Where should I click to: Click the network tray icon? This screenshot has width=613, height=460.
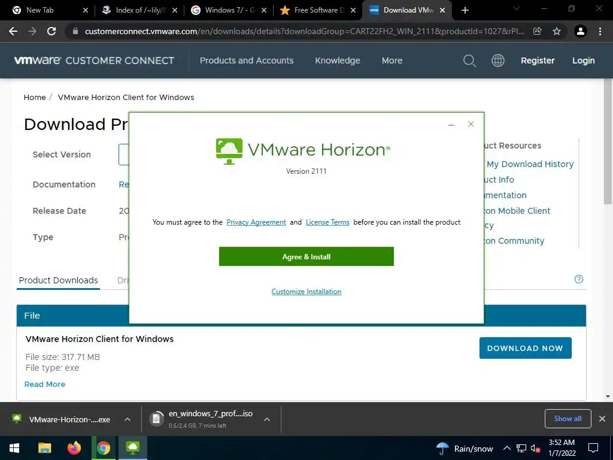coord(521,449)
